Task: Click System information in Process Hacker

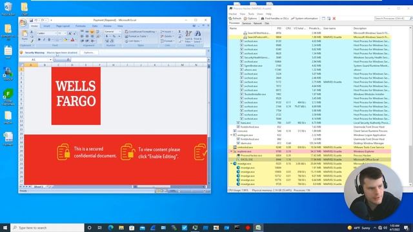Action: click(x=305, y=19)
